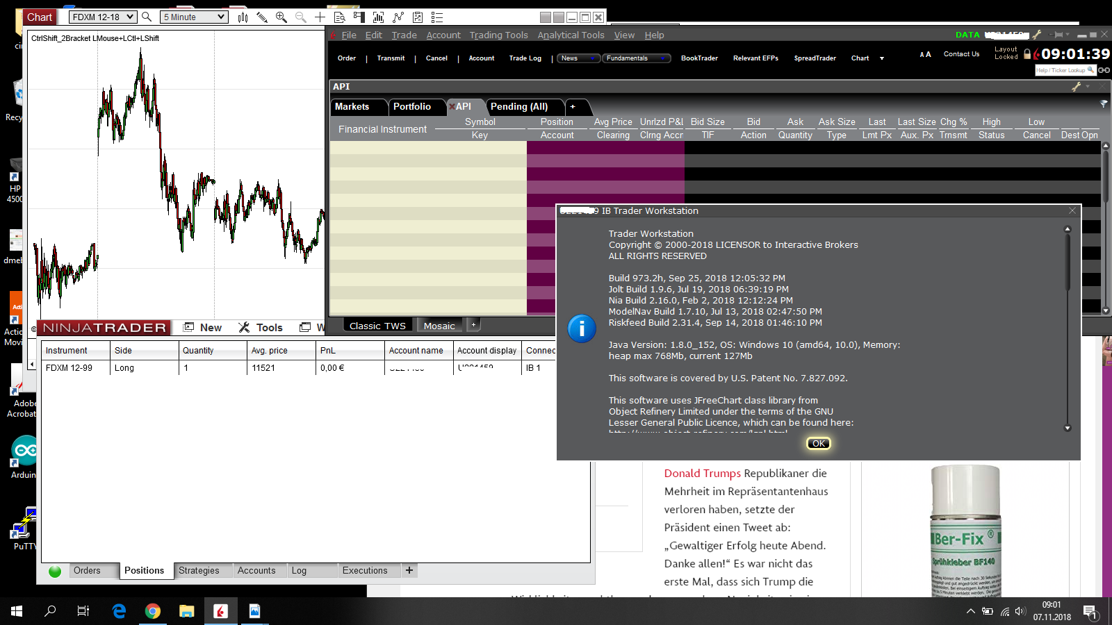Image resolution: width=1112 pixels, height=625 pixels.
Task: Add a new page tab next to Pending (All)
Action: click(573, 107)
